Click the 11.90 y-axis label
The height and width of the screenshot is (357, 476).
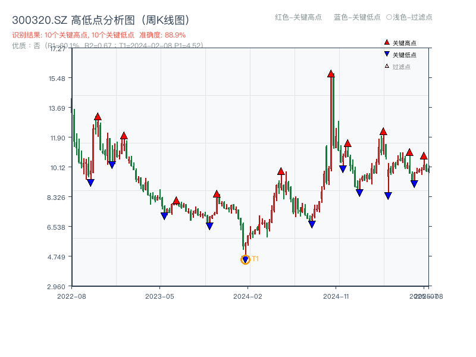click(x=58, y=138)
